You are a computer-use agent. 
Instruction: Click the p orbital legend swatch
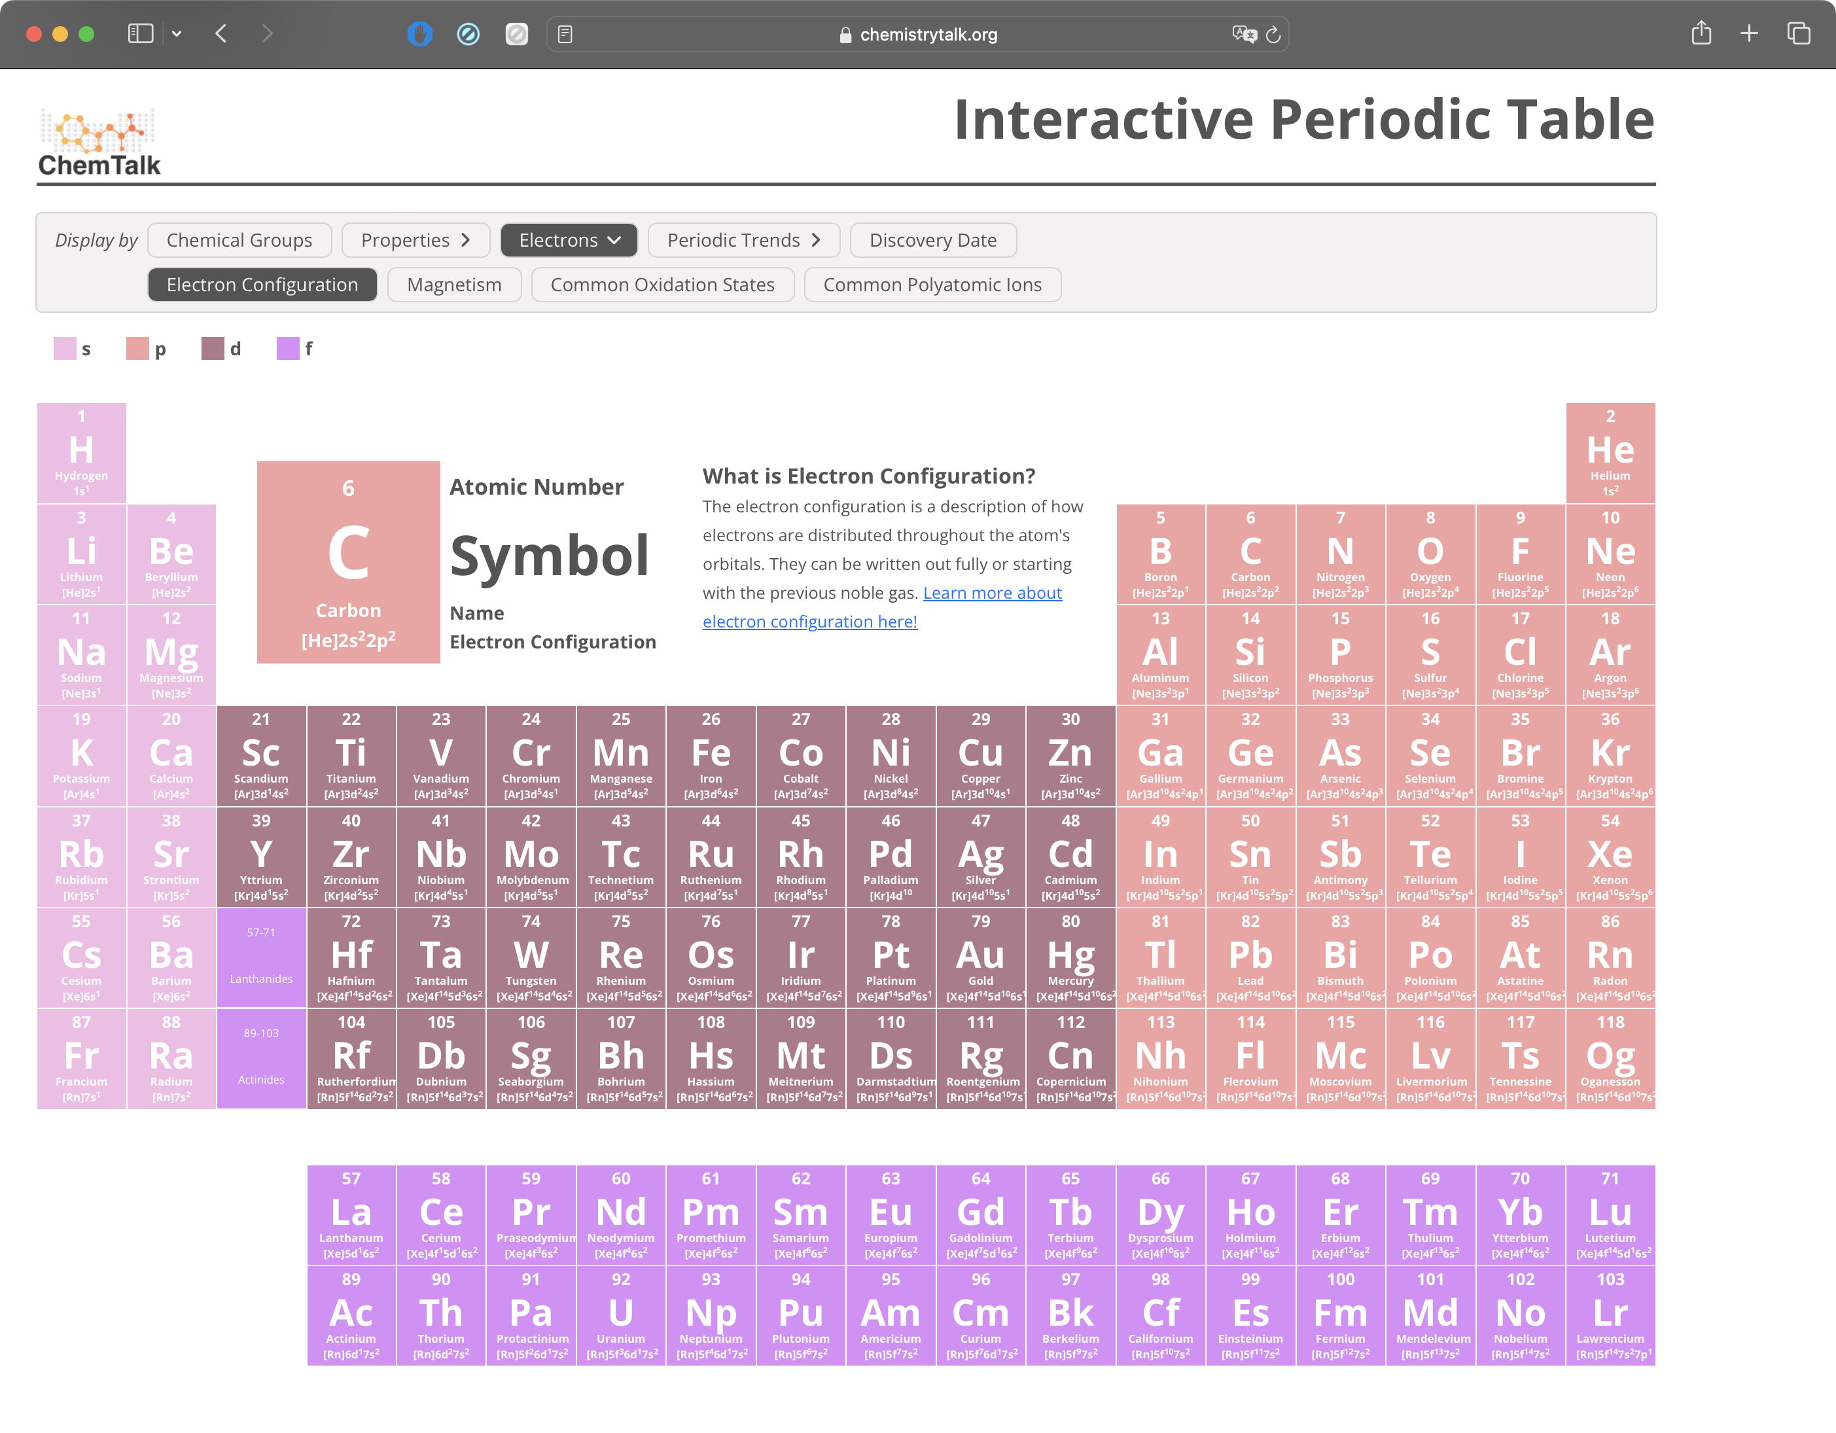click(x=137, y=349)
